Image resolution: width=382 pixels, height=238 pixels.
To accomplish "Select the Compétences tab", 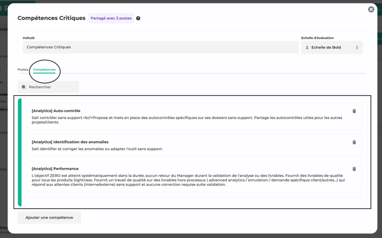I will (x=44, y=69).
